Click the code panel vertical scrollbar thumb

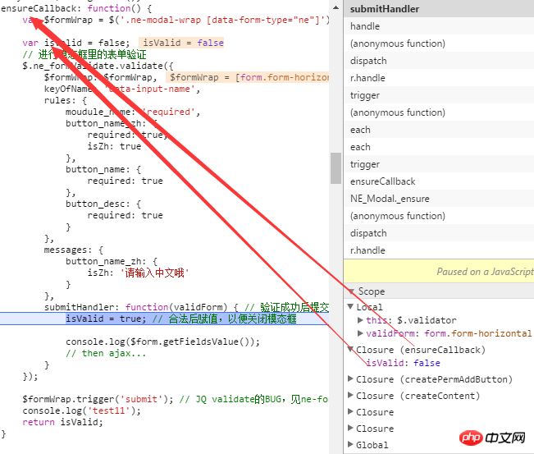tap(335, 168)
